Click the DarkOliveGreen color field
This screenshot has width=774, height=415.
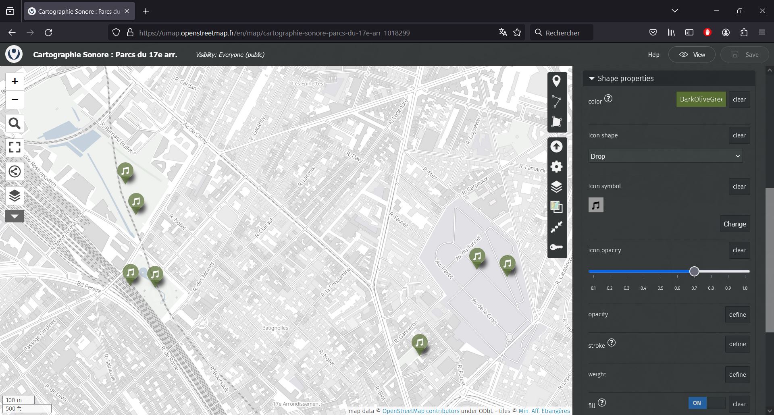click(701, 99)
